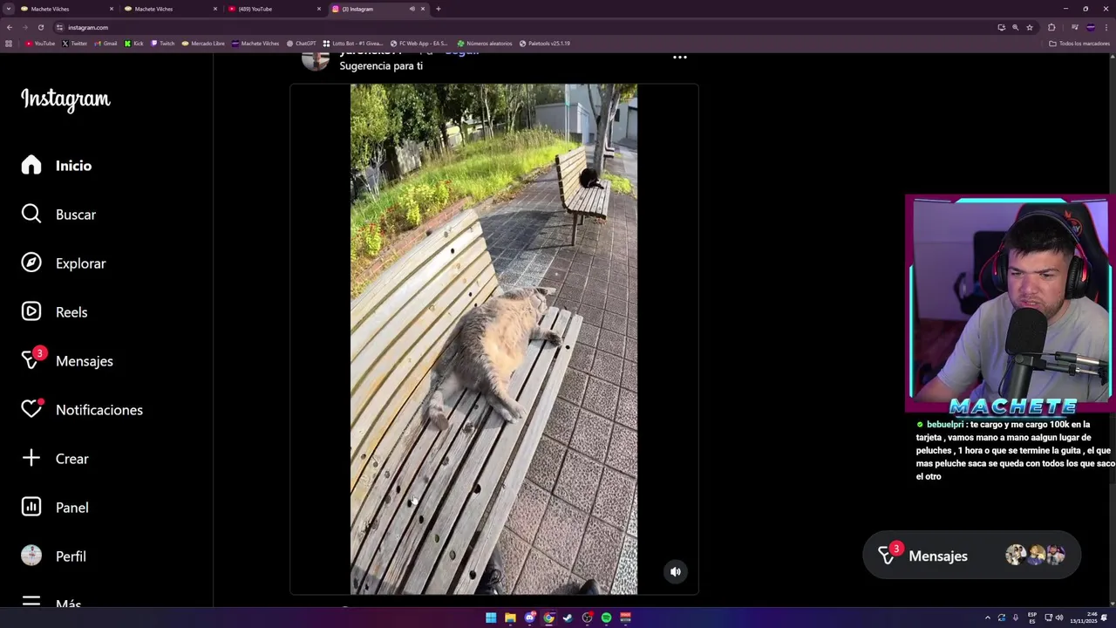This screenshot has width=1116, height=628.
Task: Click the cat on bench video
Action: pyautogui.click(x=493, y=339)
